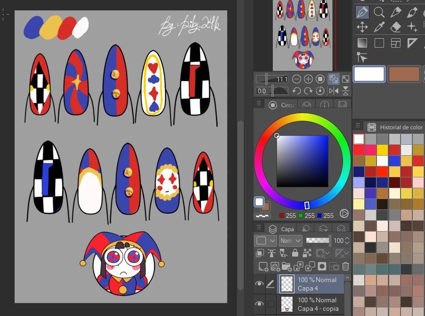Image resolution: width=425 pixels, height=316 pixels.
Task: Click the Flip horizontal view button
Action: click(x=333, y=91)
